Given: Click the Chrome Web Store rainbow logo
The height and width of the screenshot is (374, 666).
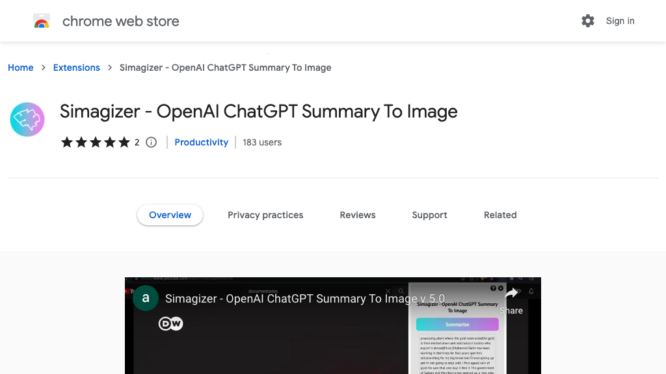Looking at the screenshot, I should click(42, 21).
